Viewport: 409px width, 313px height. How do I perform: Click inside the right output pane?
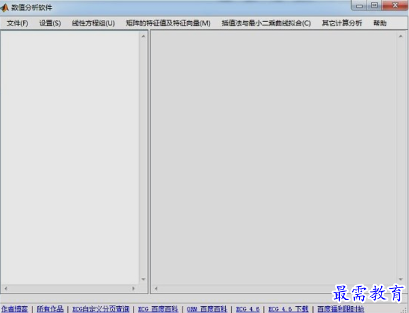tap(274, 158)
